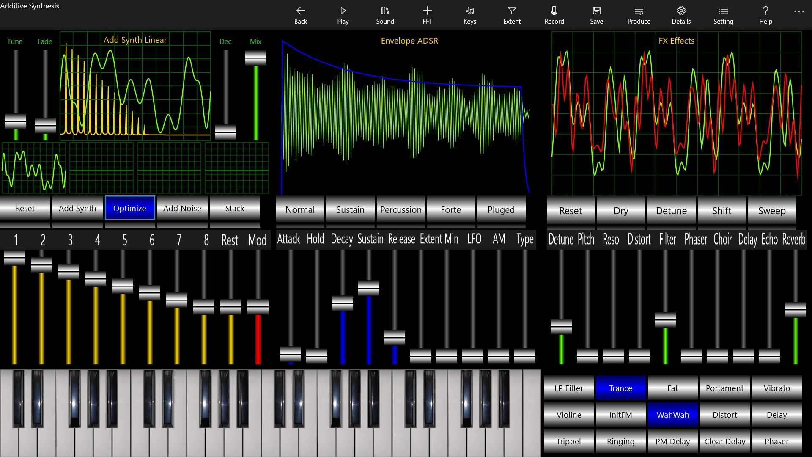Toggle the Trance effect mode

coord(620,388)
